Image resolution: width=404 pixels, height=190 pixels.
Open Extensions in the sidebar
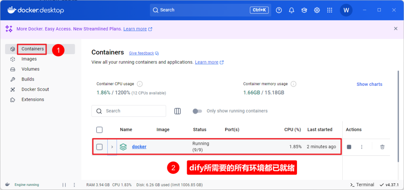coord(40,100)
